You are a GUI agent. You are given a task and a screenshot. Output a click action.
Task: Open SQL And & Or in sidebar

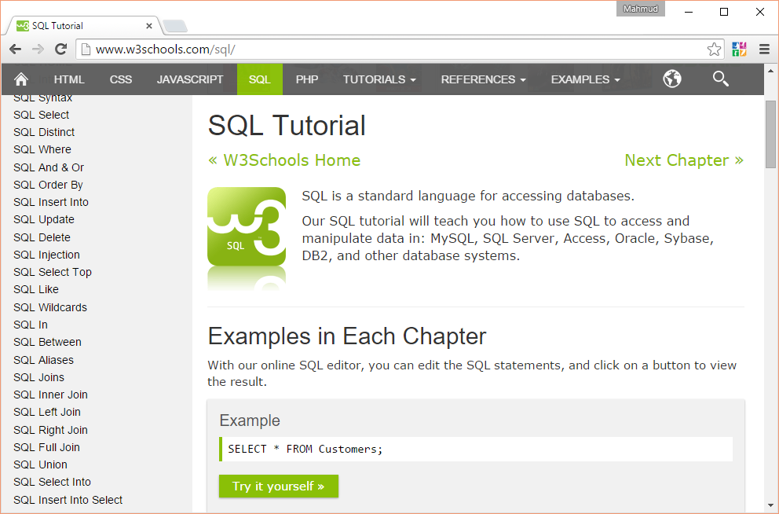[x=49, y=167]
